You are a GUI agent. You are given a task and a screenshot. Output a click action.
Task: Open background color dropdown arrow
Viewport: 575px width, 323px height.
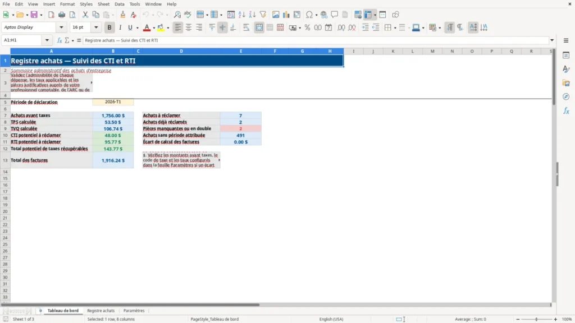(x=168, y=28)
